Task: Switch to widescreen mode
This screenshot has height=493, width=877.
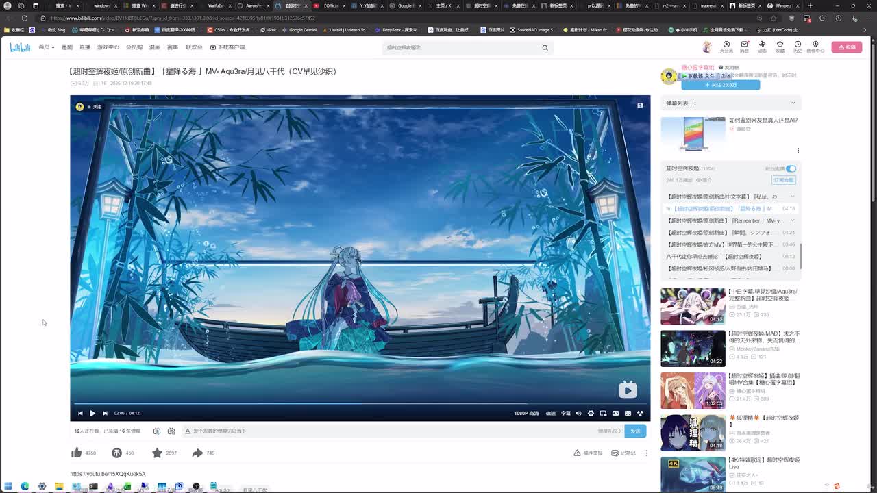Action: click(615, 413)
